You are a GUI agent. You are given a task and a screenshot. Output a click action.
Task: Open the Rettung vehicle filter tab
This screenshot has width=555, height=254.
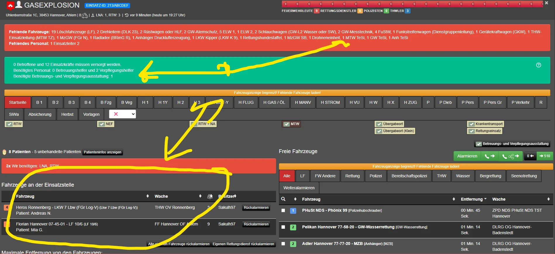tap(352, 176)
